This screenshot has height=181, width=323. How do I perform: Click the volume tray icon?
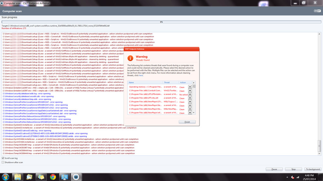[x=292, y=177]
